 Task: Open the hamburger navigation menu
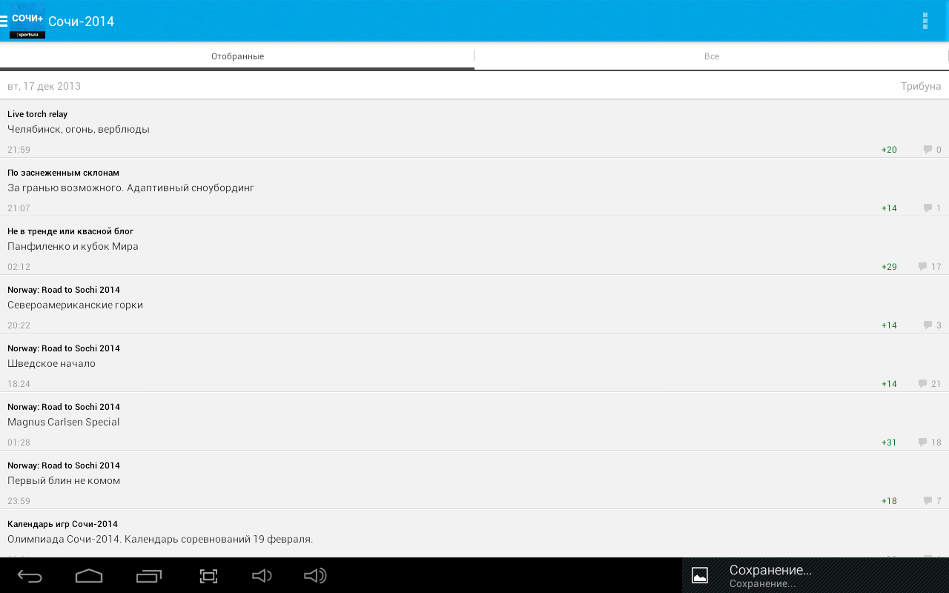coord(4,21)
